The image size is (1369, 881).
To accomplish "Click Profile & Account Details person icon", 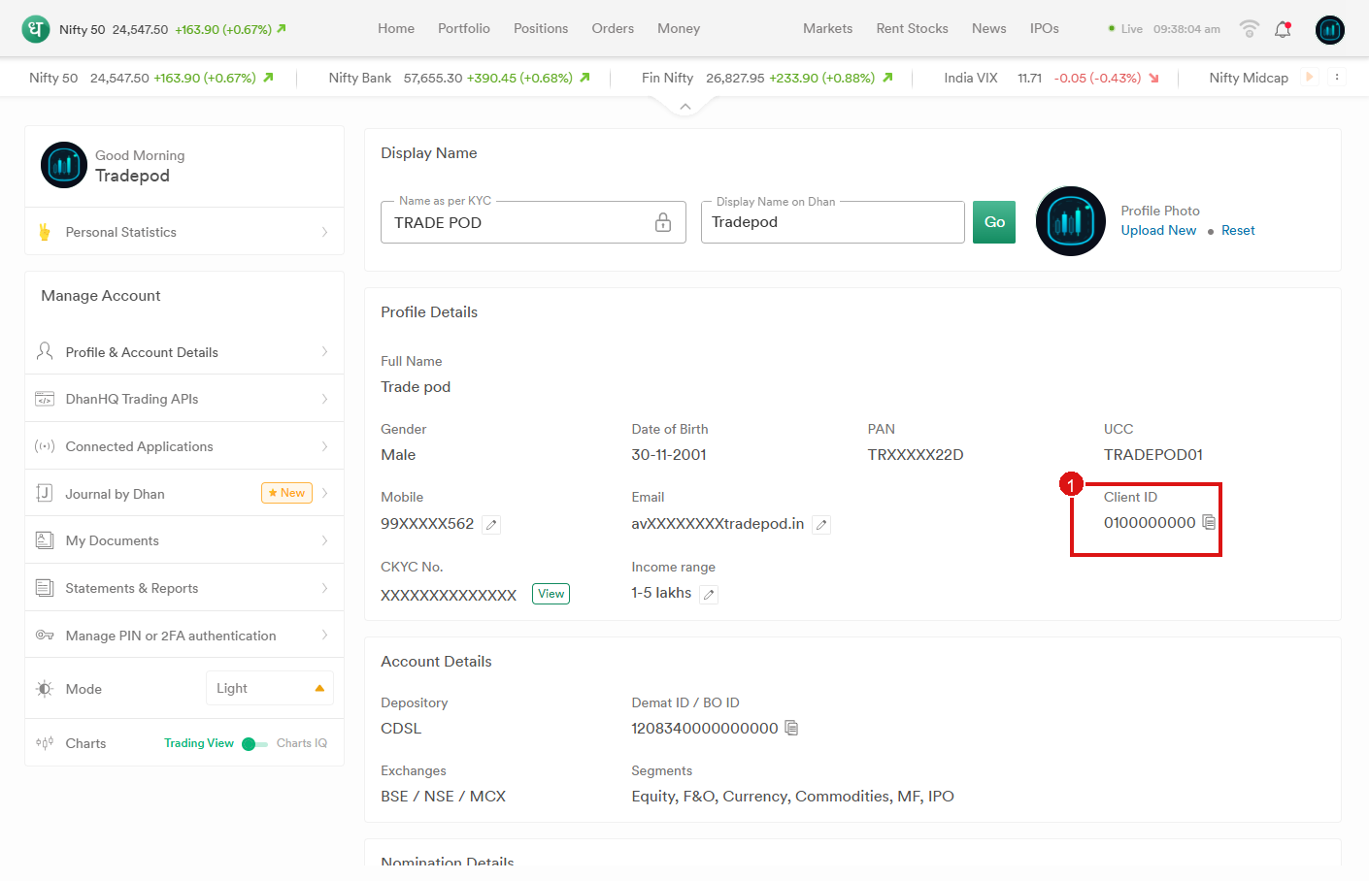I will point(45,351).
